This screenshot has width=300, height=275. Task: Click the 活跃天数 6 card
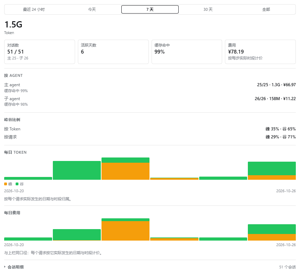113,52
